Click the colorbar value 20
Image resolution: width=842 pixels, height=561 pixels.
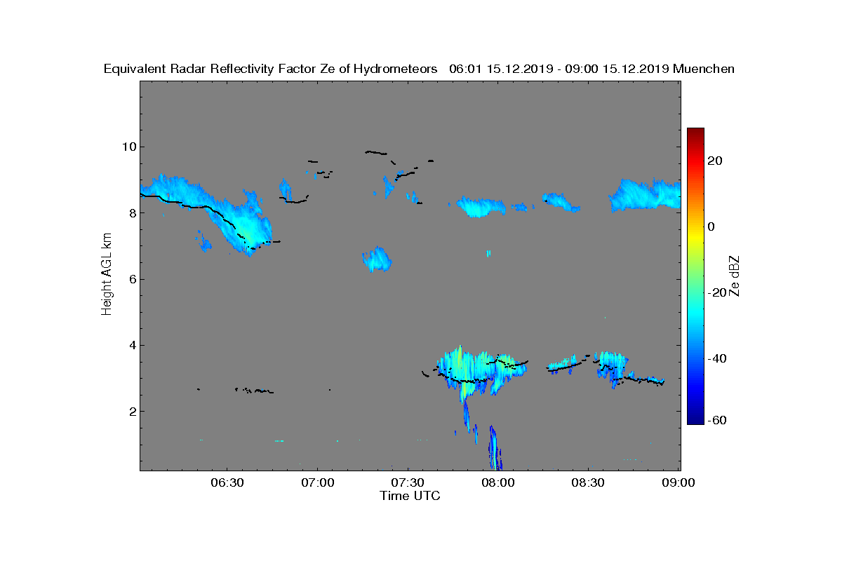click(x=715, y=161)
